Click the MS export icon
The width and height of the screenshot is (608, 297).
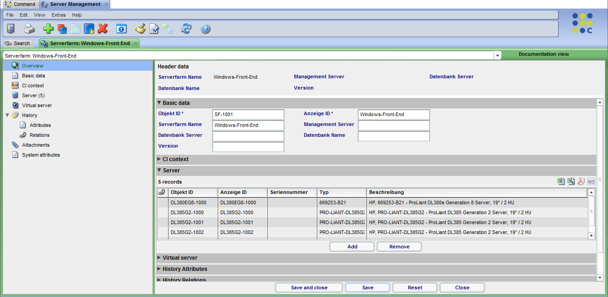click(x=591, y=181)
